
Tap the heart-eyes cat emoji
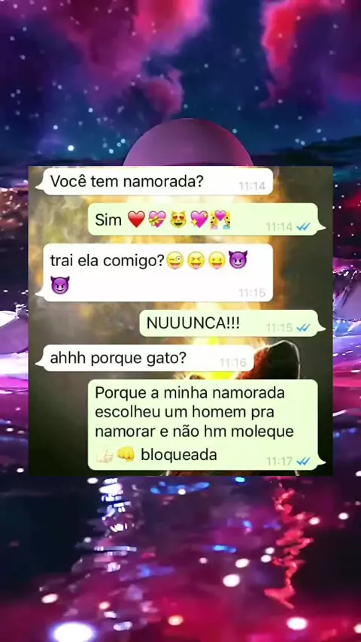(179, 220)
